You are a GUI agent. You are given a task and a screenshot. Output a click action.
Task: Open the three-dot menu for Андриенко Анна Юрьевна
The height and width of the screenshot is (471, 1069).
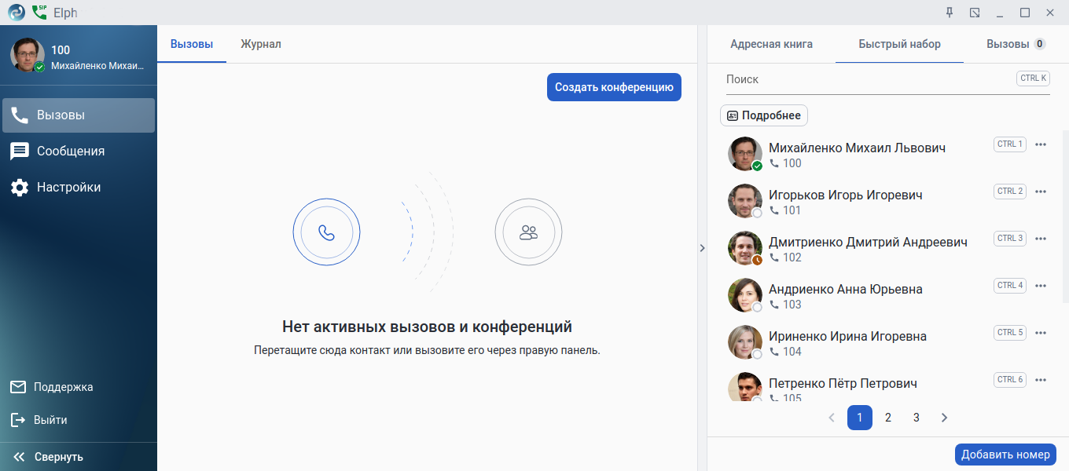click(x=1041, y=286)
